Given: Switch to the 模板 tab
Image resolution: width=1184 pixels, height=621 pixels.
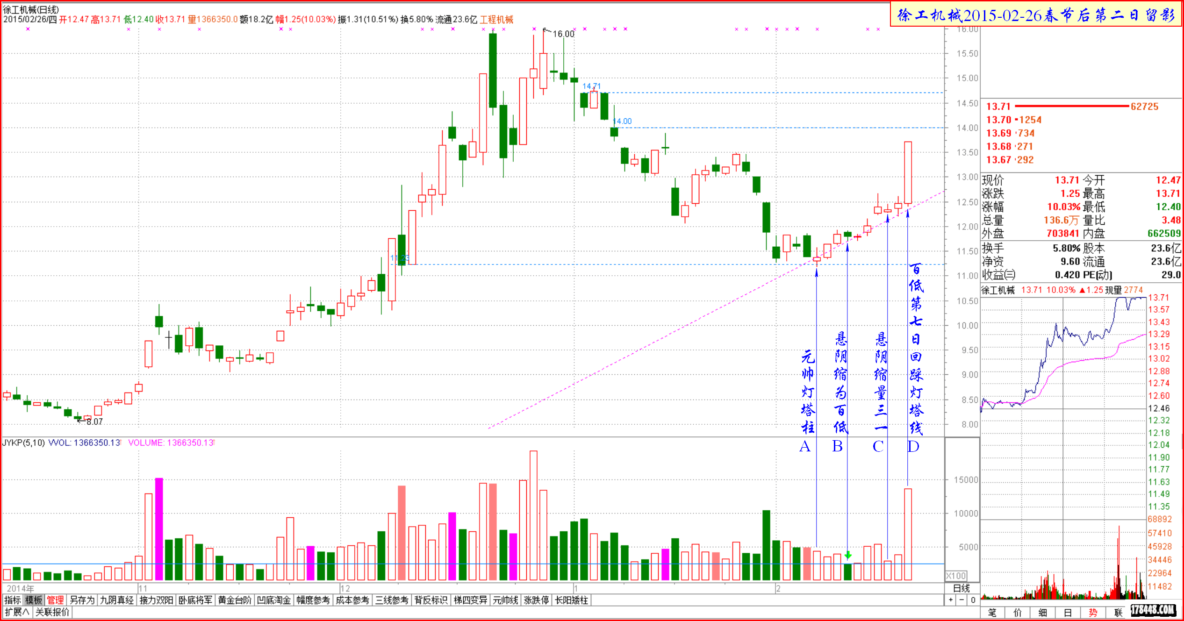Looking at the screenshot, I should (x=34, y=600).
